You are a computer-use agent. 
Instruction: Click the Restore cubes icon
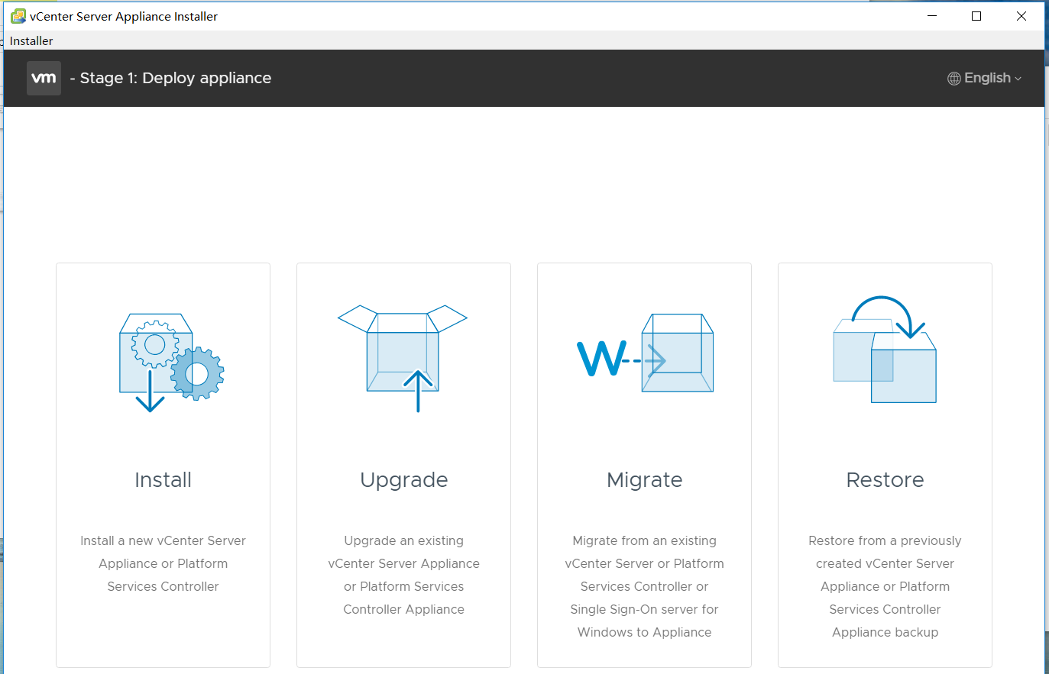pos(885,349)
